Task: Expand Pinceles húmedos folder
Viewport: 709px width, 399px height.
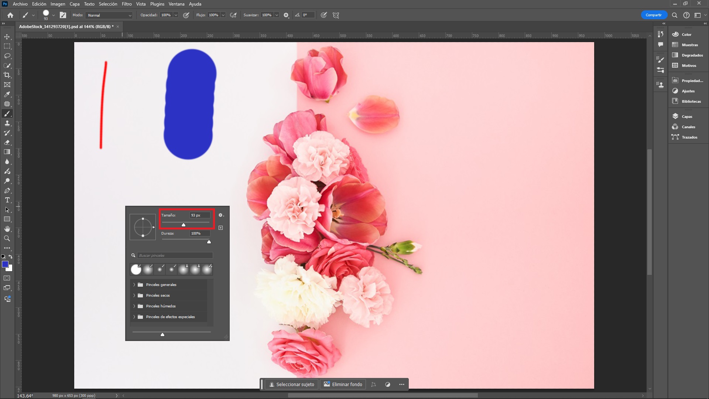Action: coord(134,306)
